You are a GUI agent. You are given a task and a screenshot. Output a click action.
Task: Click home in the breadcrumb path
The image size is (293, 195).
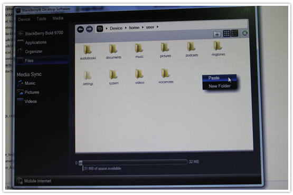coord(134,27)
